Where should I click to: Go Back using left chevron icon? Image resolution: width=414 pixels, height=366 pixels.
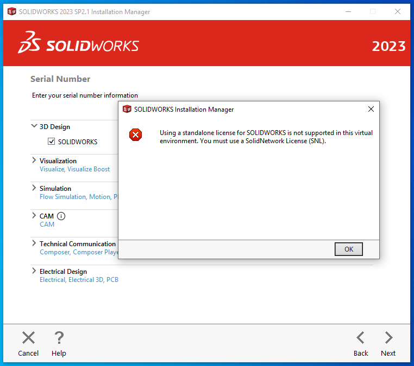coord(360,338)
